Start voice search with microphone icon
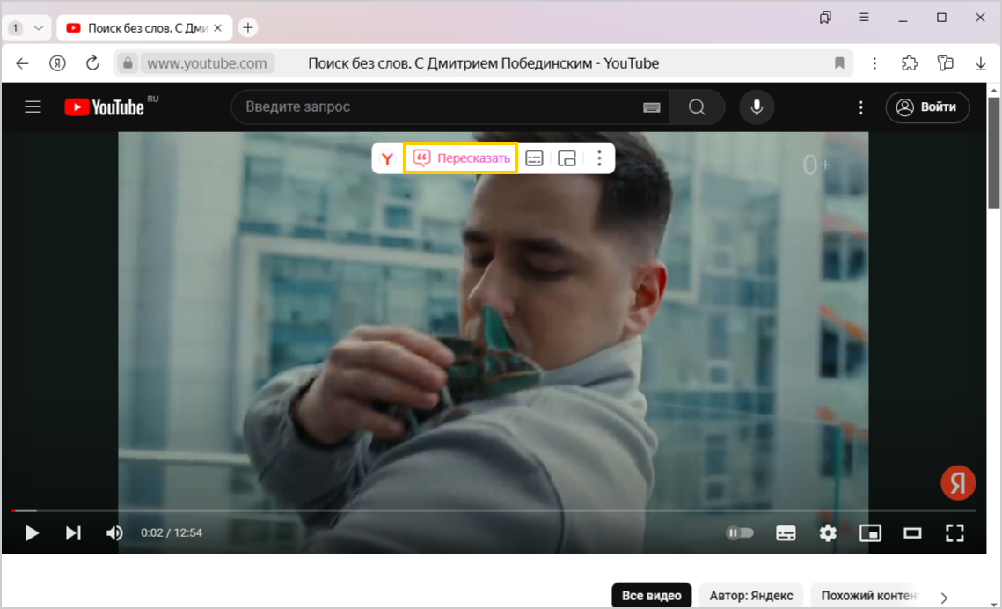 (x=756, y=107)
